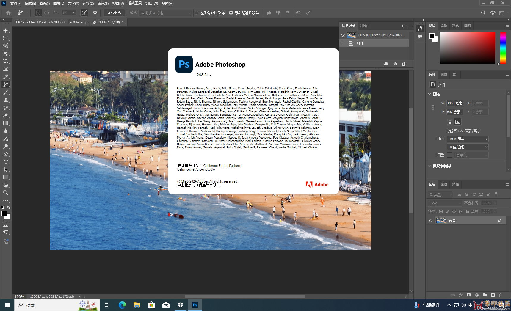
Task: Click the thumbs down feedback icon
Action: (x=278, y=13)
